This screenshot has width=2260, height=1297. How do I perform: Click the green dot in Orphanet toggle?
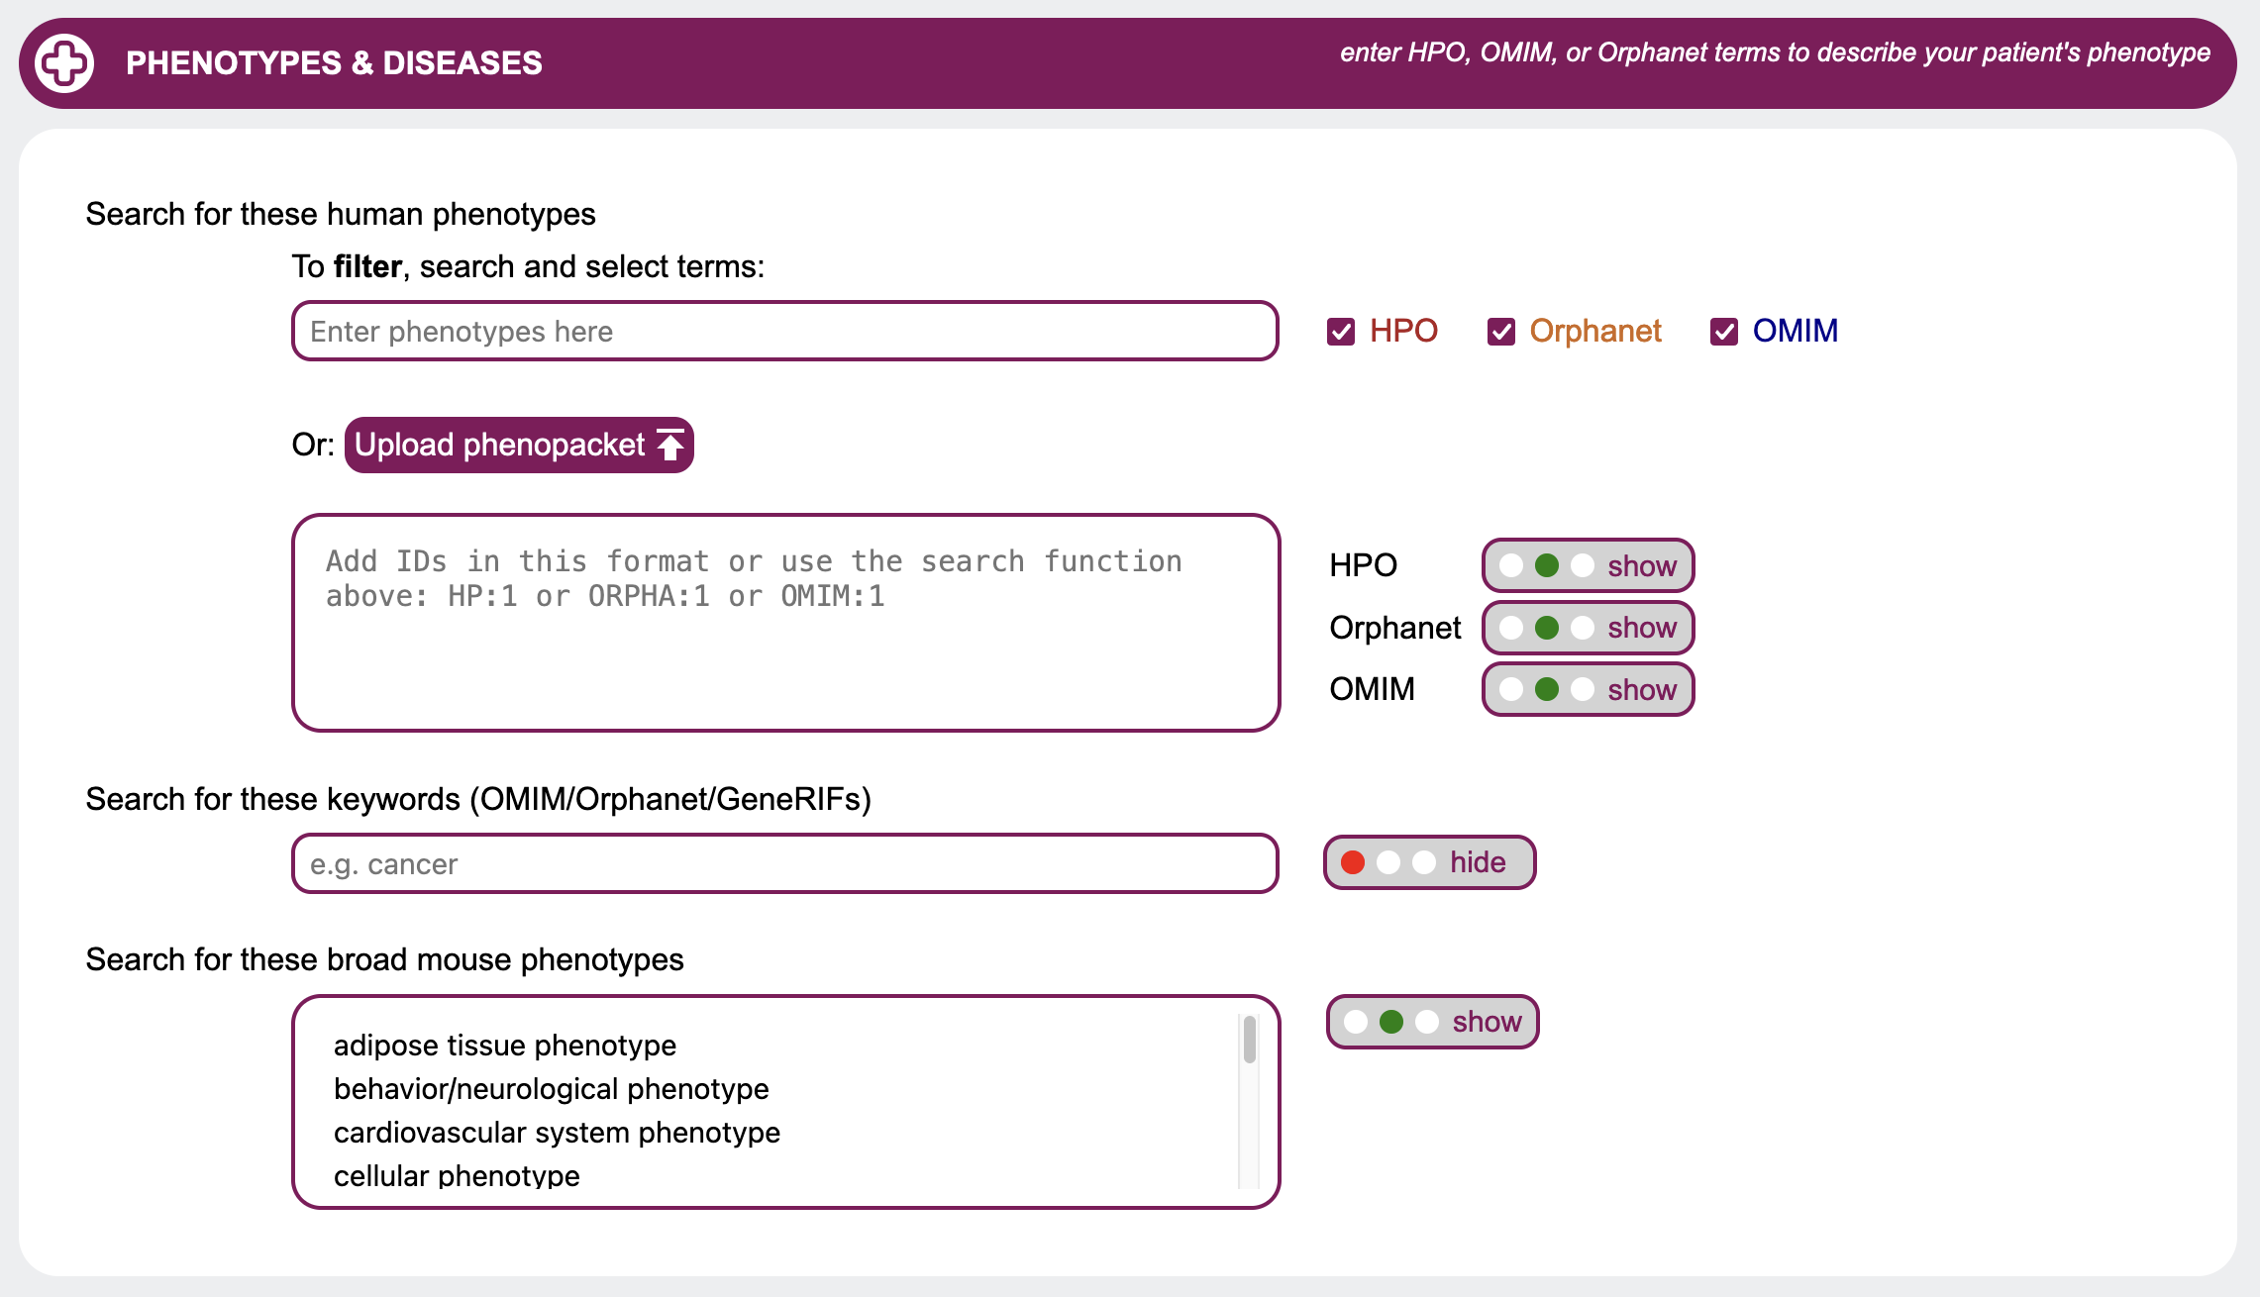1547,628
